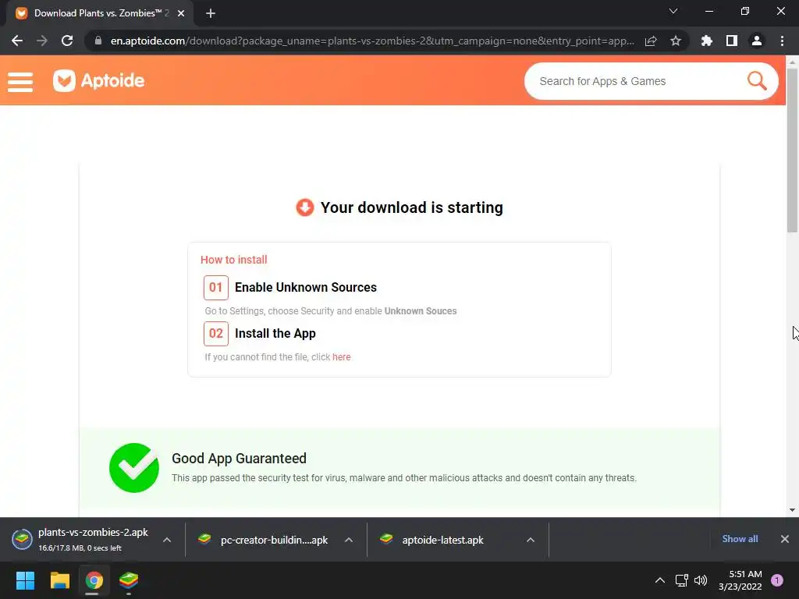Click the Chrome taskbar icon

pyautogui.click(x=94, y=580)
